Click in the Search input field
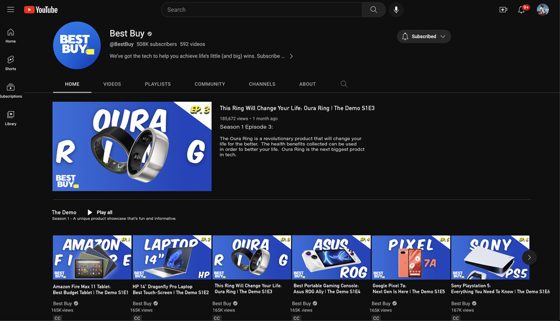Screen dimensions: 560x321 pos(261,10)
